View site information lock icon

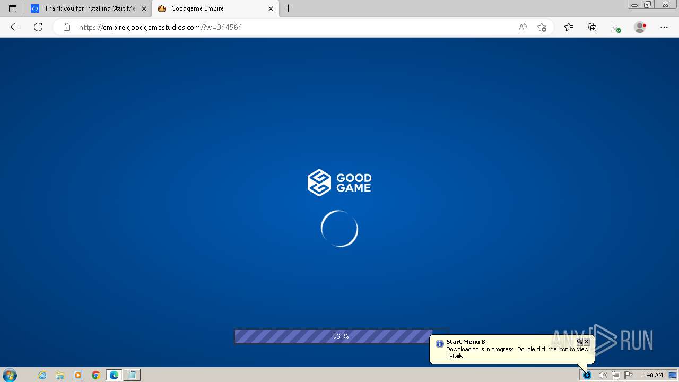[x=67, y=27]
